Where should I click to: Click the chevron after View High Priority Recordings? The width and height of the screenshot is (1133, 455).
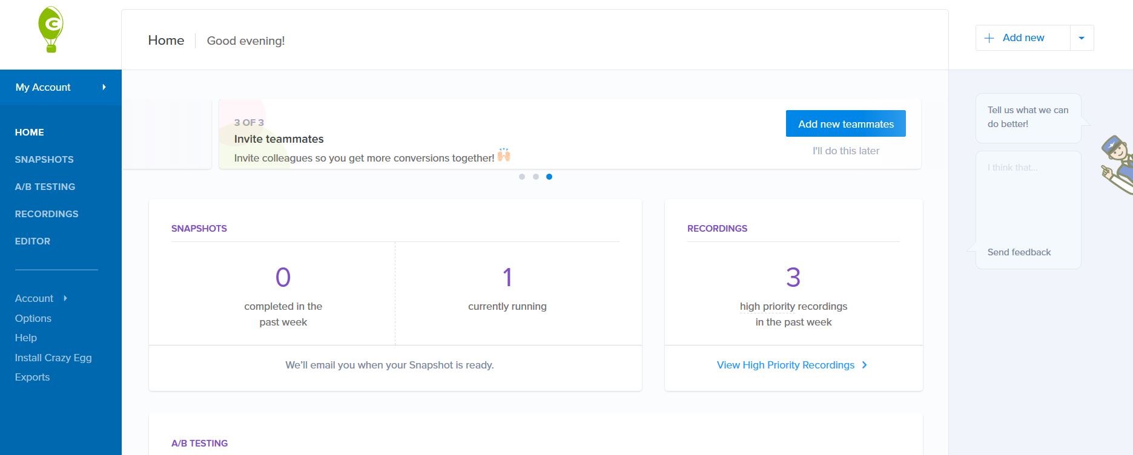tap(865, 365)
